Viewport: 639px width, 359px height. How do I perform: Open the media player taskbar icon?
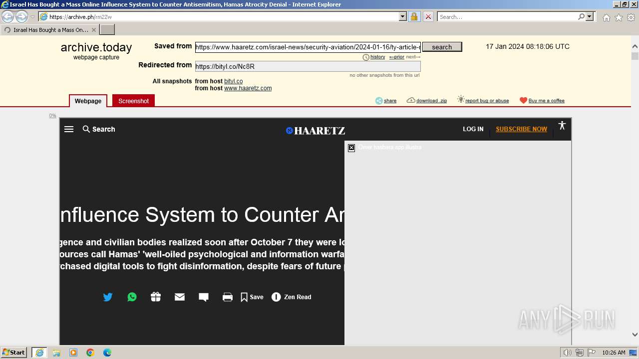tap(73, 353)
